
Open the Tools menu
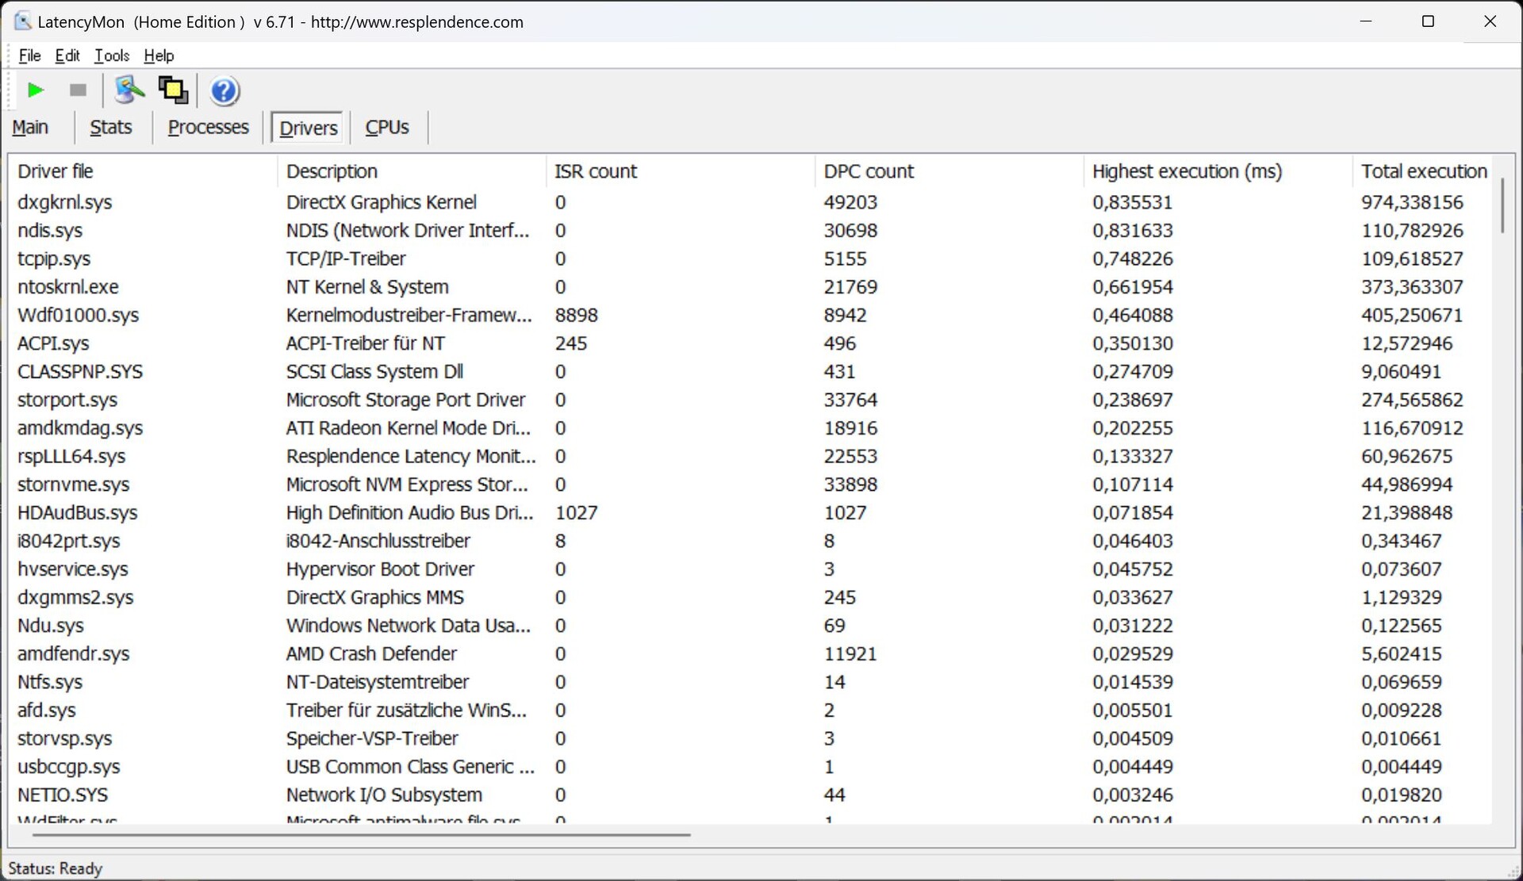coord(112,56)
